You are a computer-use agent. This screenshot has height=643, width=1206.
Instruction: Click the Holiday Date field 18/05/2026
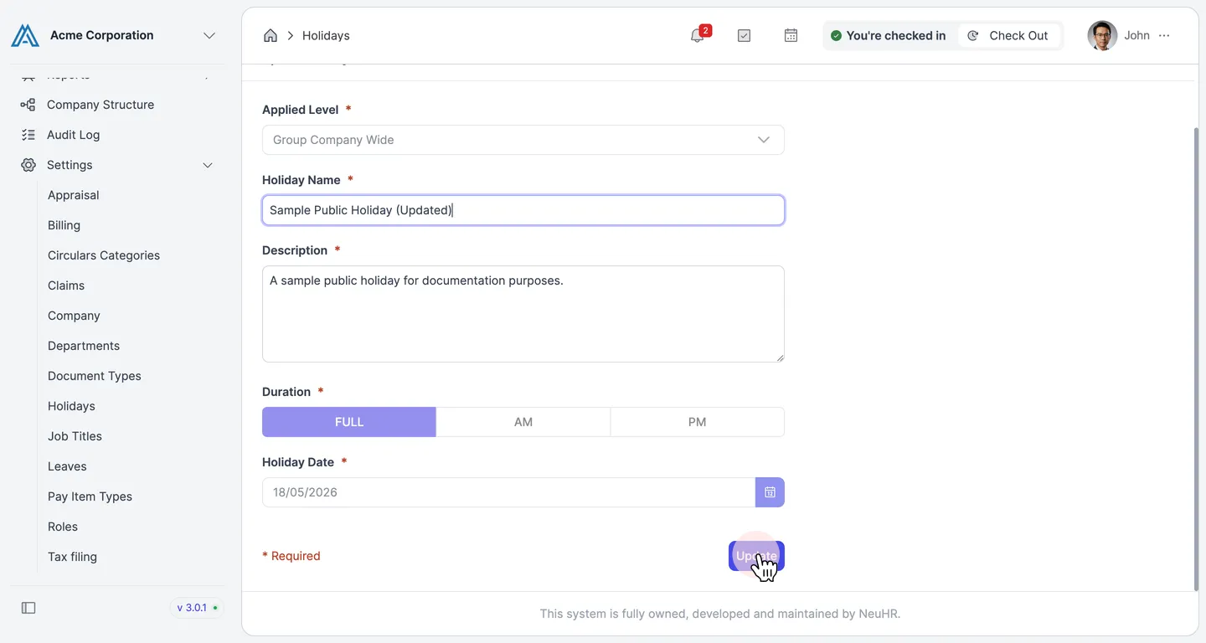click(x=508, y=492)
